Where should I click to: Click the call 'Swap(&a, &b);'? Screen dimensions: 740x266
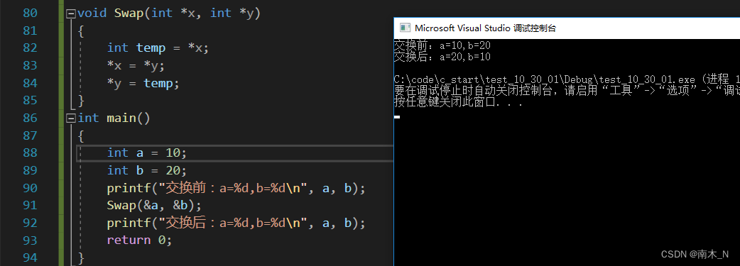tap(154, 205)
